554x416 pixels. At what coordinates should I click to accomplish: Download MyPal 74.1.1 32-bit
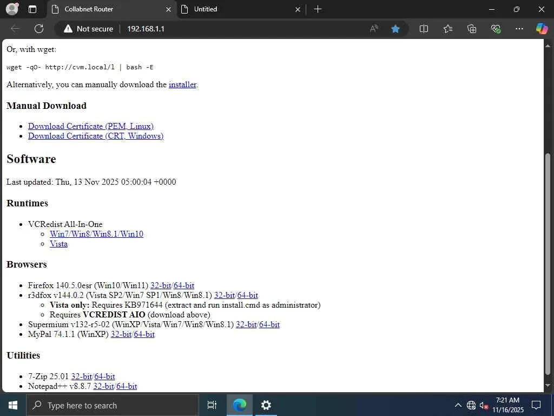click(x=121, y=334)
